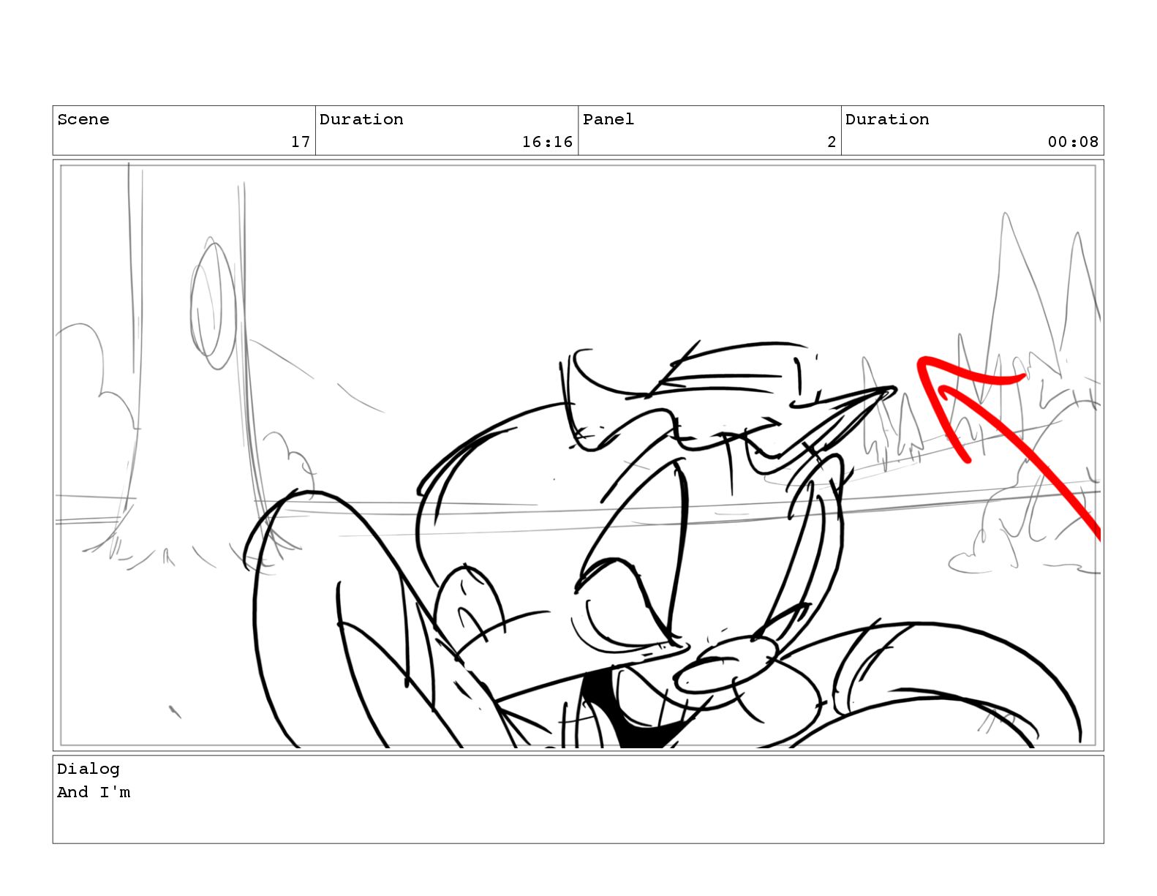Click the Dialog heading below the sketch
The width and height of the screenshot is (1157, 896).
[x=88, y=769]
